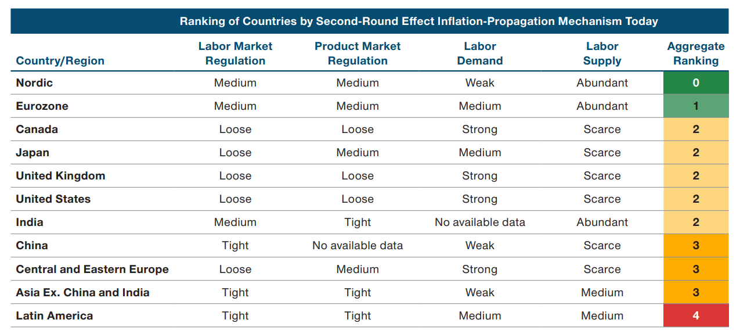The width and height of the screenshot is (740, 334).
Task: Select the Eurozone aggregate ranking cell
Action: coord(695,106)
